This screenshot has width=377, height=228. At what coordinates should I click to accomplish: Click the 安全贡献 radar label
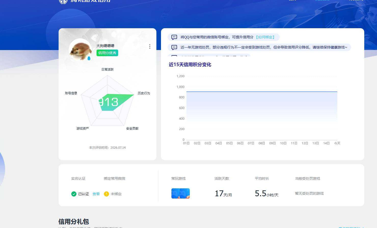(x=132, y=129)
